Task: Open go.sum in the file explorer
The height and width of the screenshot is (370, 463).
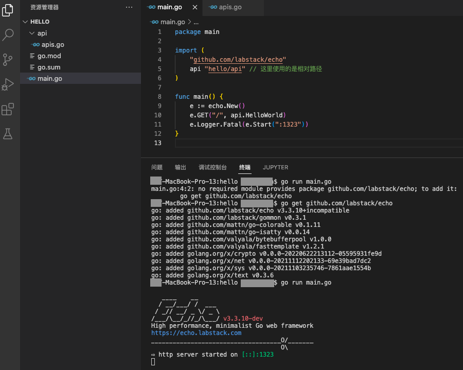Action: (80, 67)
